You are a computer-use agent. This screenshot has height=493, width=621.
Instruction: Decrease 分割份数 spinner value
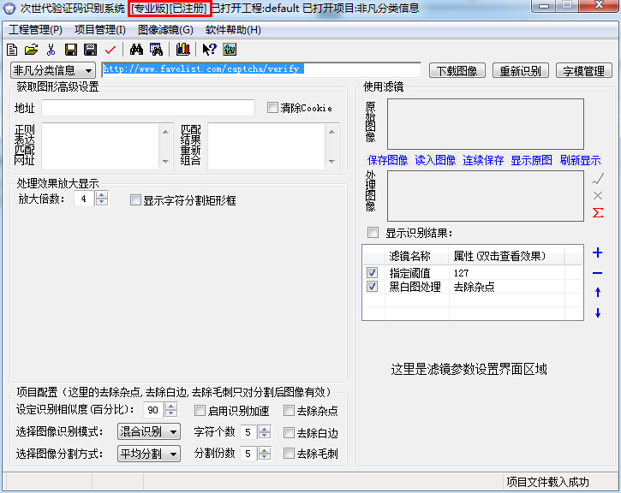[264, 457]
